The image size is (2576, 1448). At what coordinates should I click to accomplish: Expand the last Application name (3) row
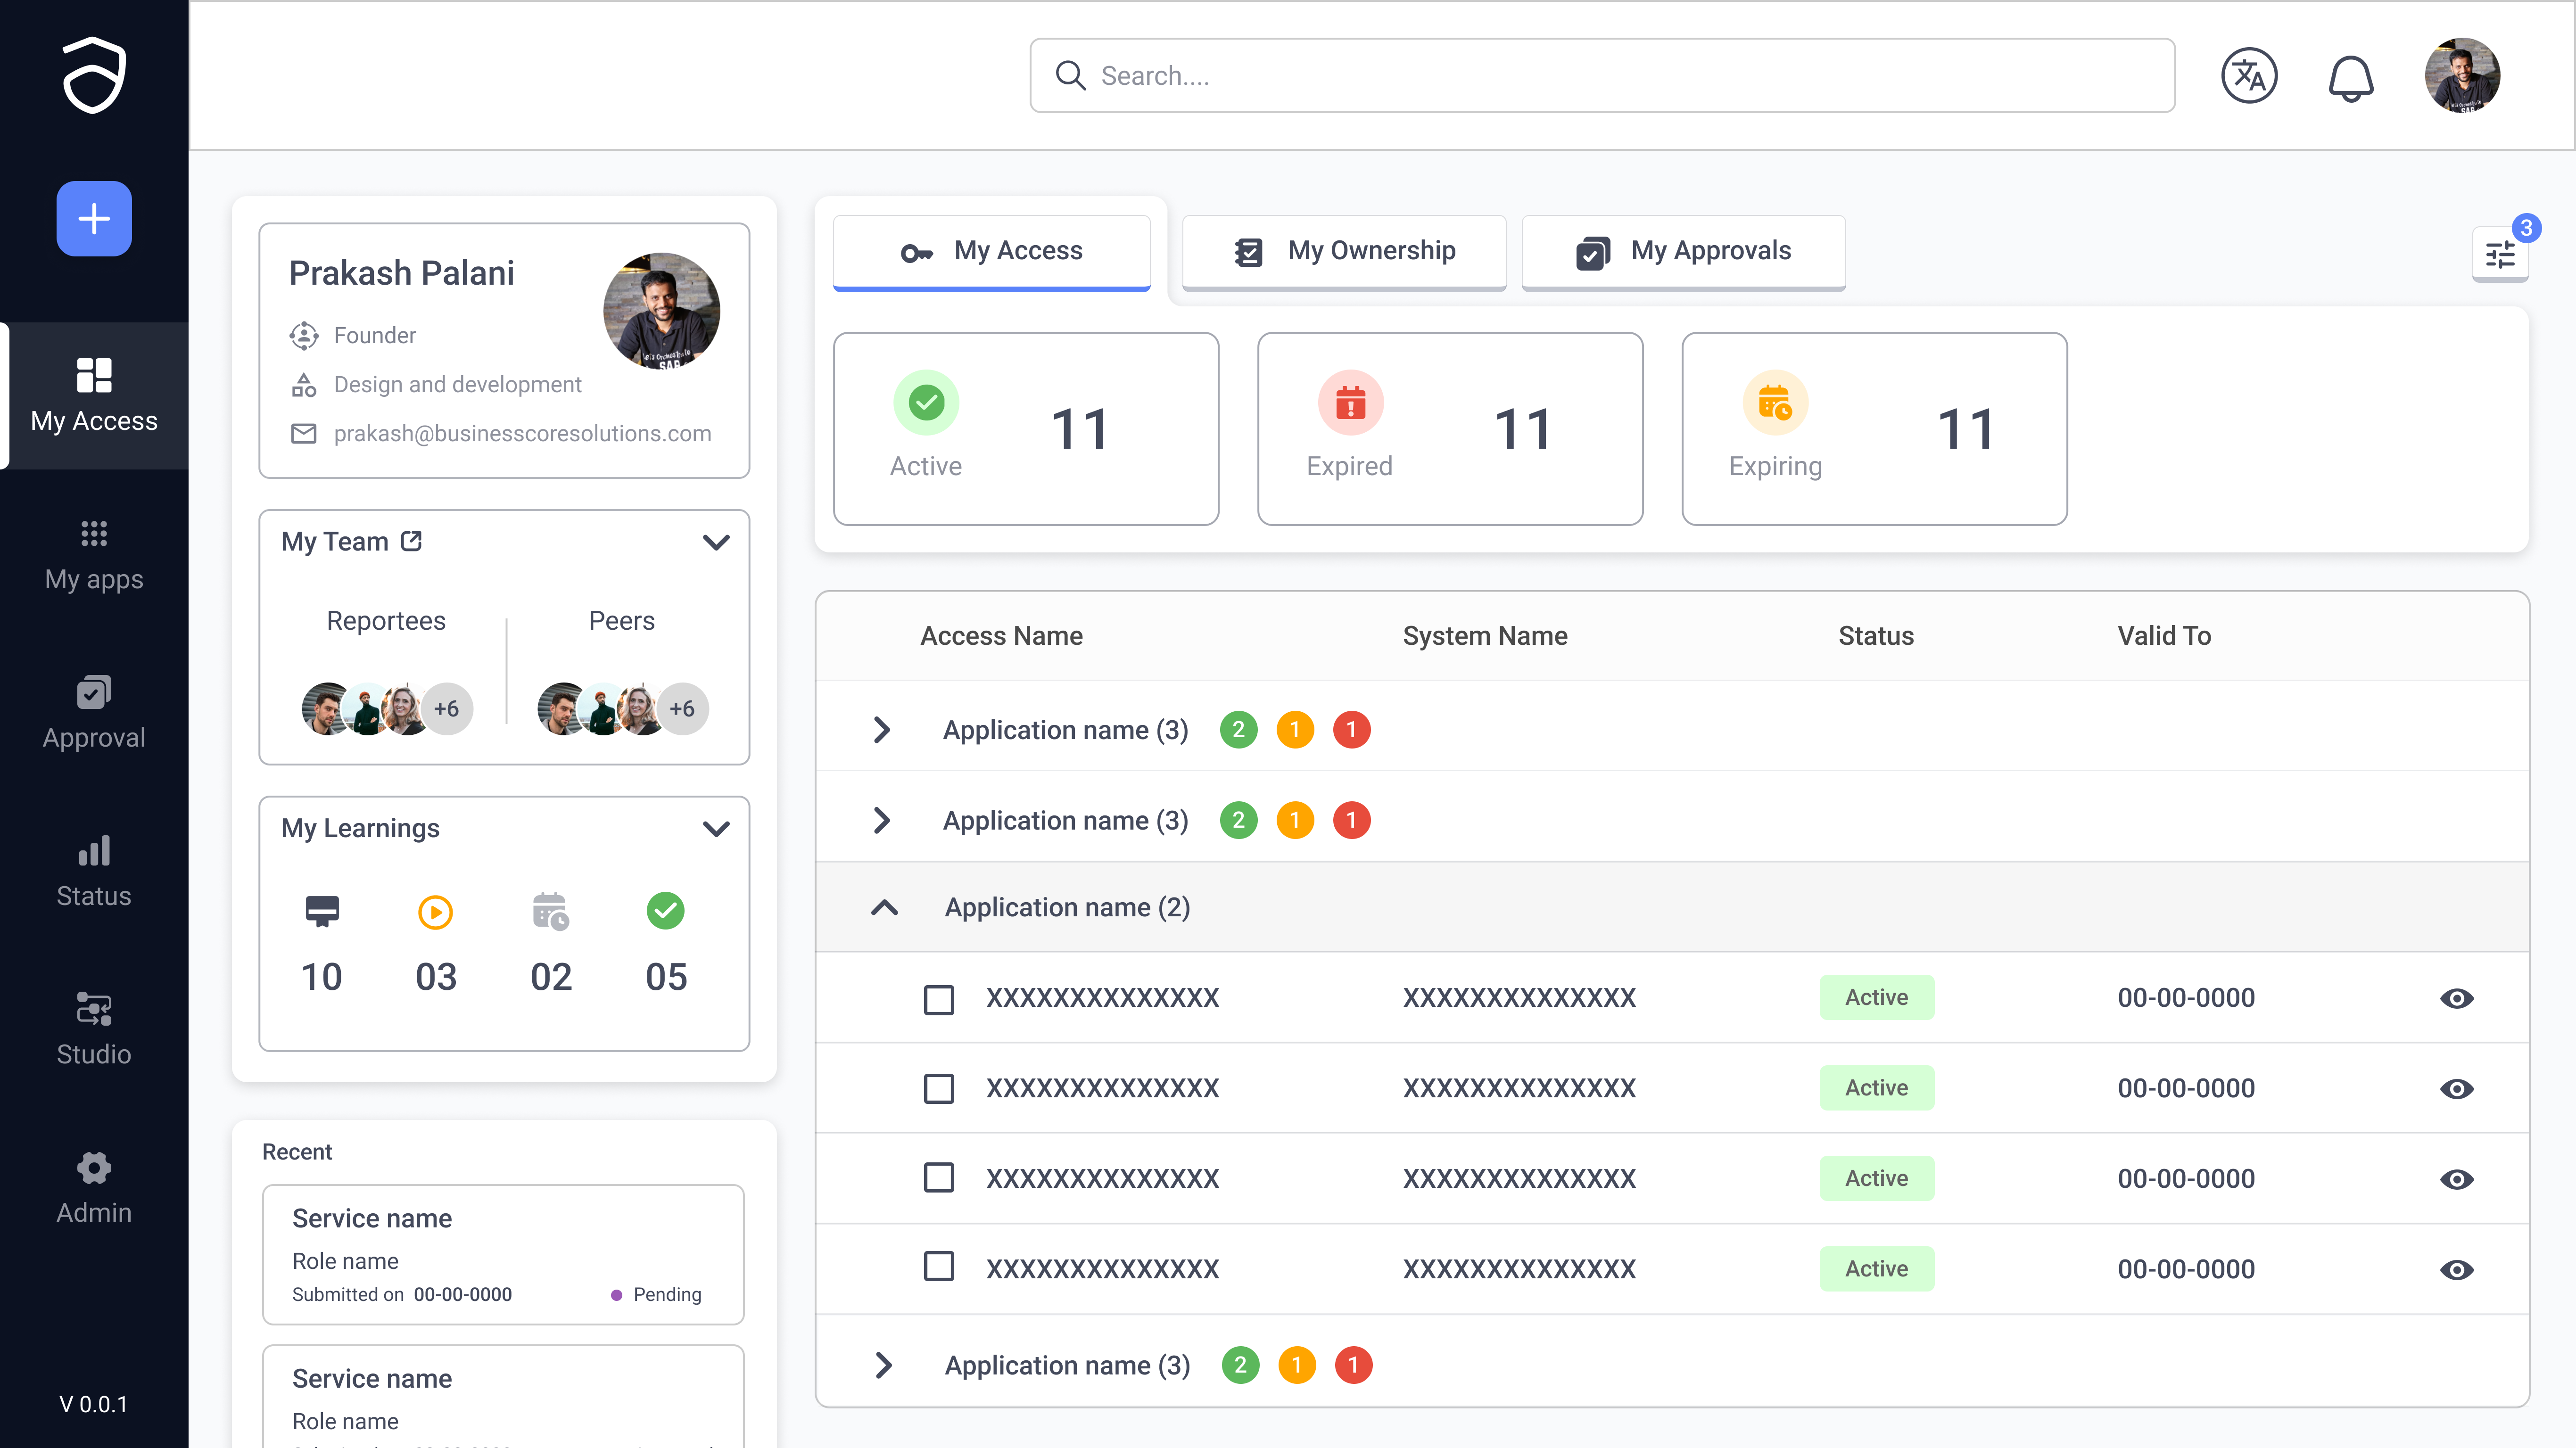point(883,1365)
